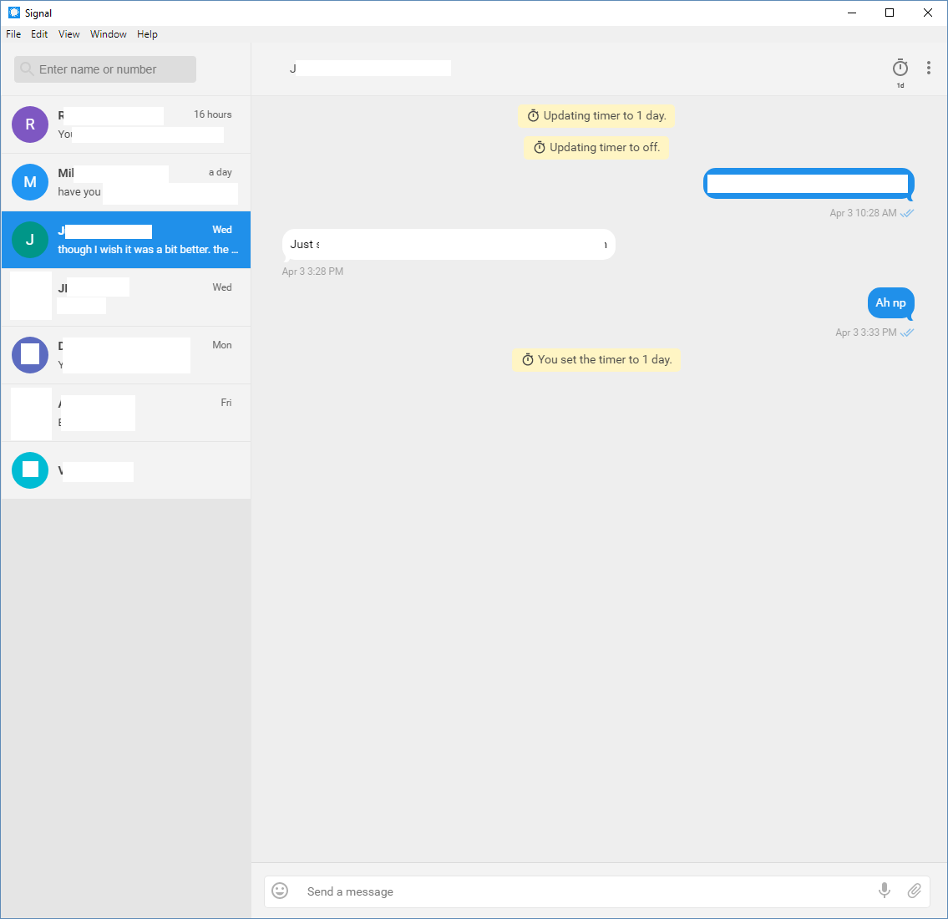Viewport: 948px width, 919px height.
Task: Select the 'Ah np' message bubble
Action: pyautogui.click(x=890, y=302)
